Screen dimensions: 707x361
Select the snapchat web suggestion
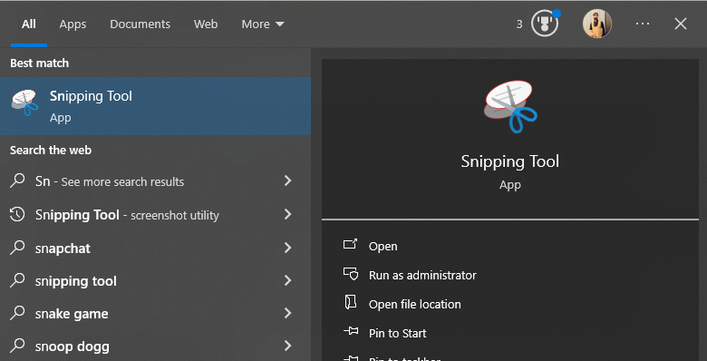click(x=155, y=249)
